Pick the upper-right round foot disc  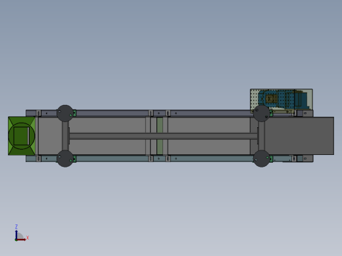click(261, 114)
